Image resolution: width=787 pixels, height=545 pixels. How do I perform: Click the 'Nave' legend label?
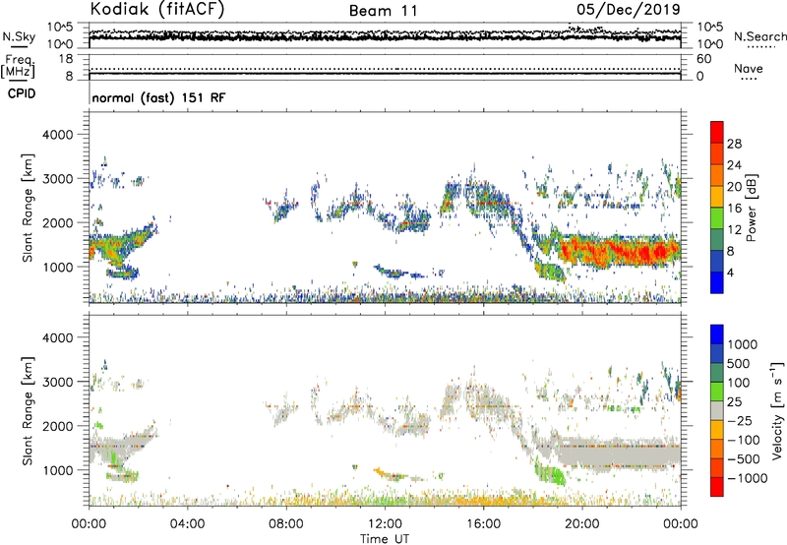[x=749, y=68]
